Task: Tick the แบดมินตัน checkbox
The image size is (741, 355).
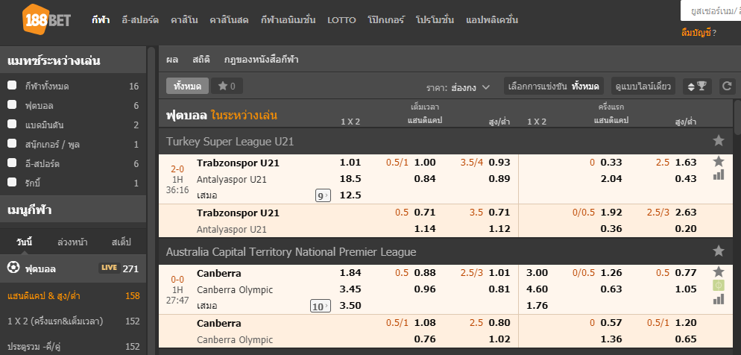Action: [x=12, y=125]
